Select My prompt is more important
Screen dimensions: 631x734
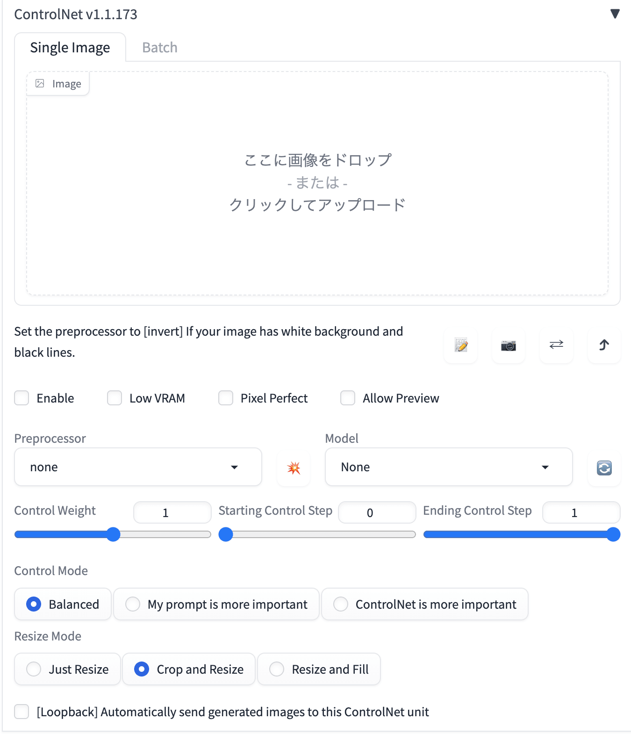coord(216,604)
